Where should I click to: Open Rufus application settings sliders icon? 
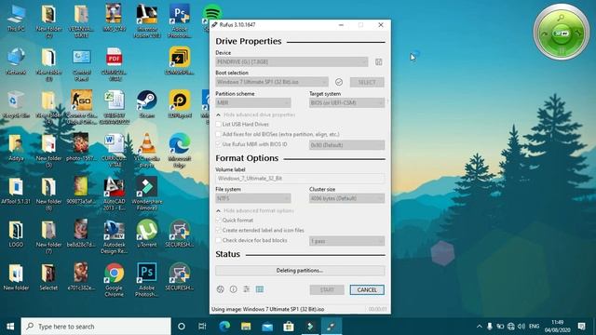click(246, 289)
